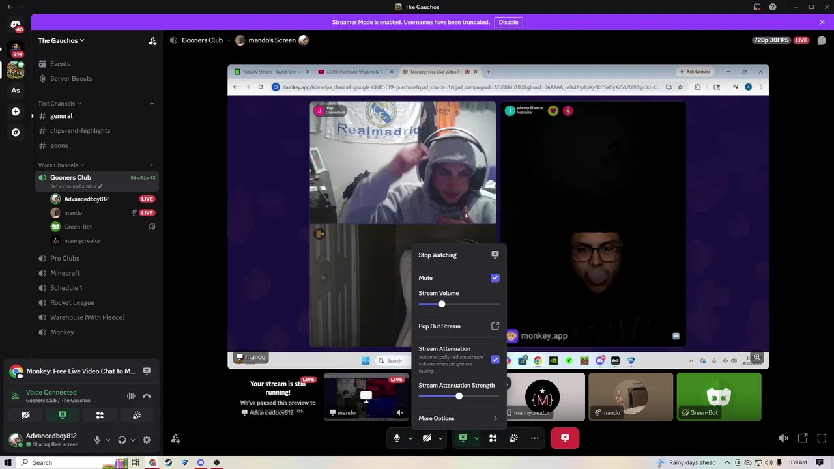Image resolution: width=834 pixels, height=469 pixels.
Task: Open User Settings gear icon
Action: (147, 440)
